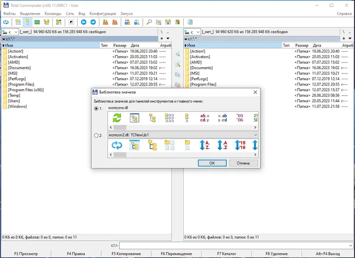
Task: Open the FTP connect toolbar icon
Action: 127,22
